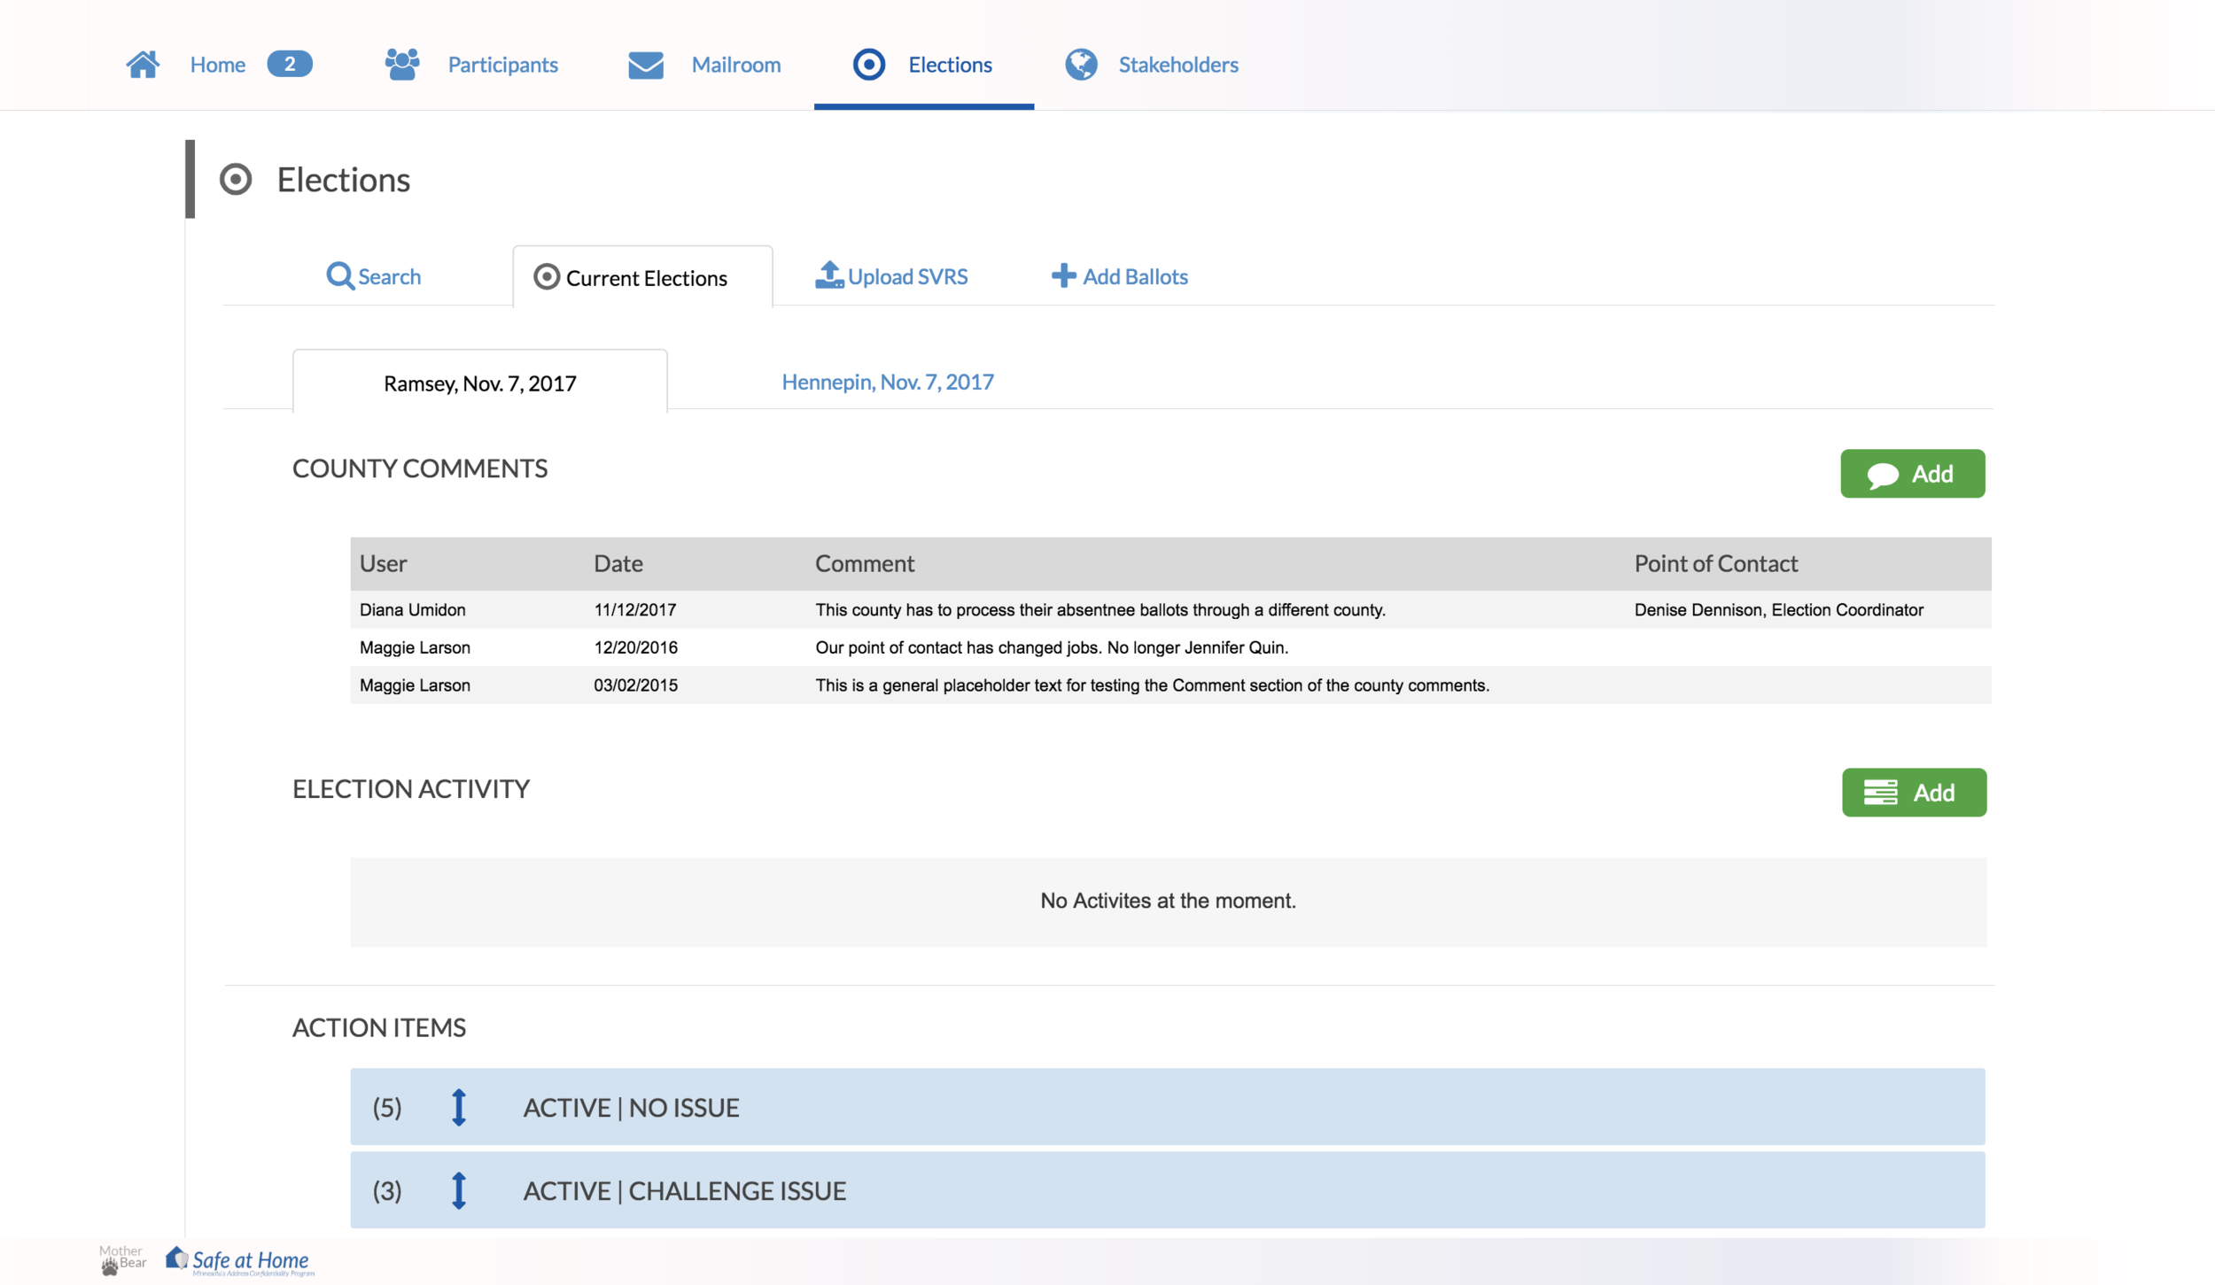The width and height of the screenshot is (2215, 1285).
Task: Click the Mailroom envelope icon
Action: (x=646, y=65)
